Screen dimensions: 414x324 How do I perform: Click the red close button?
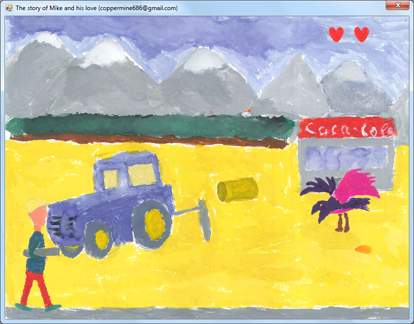pos(398,6)
